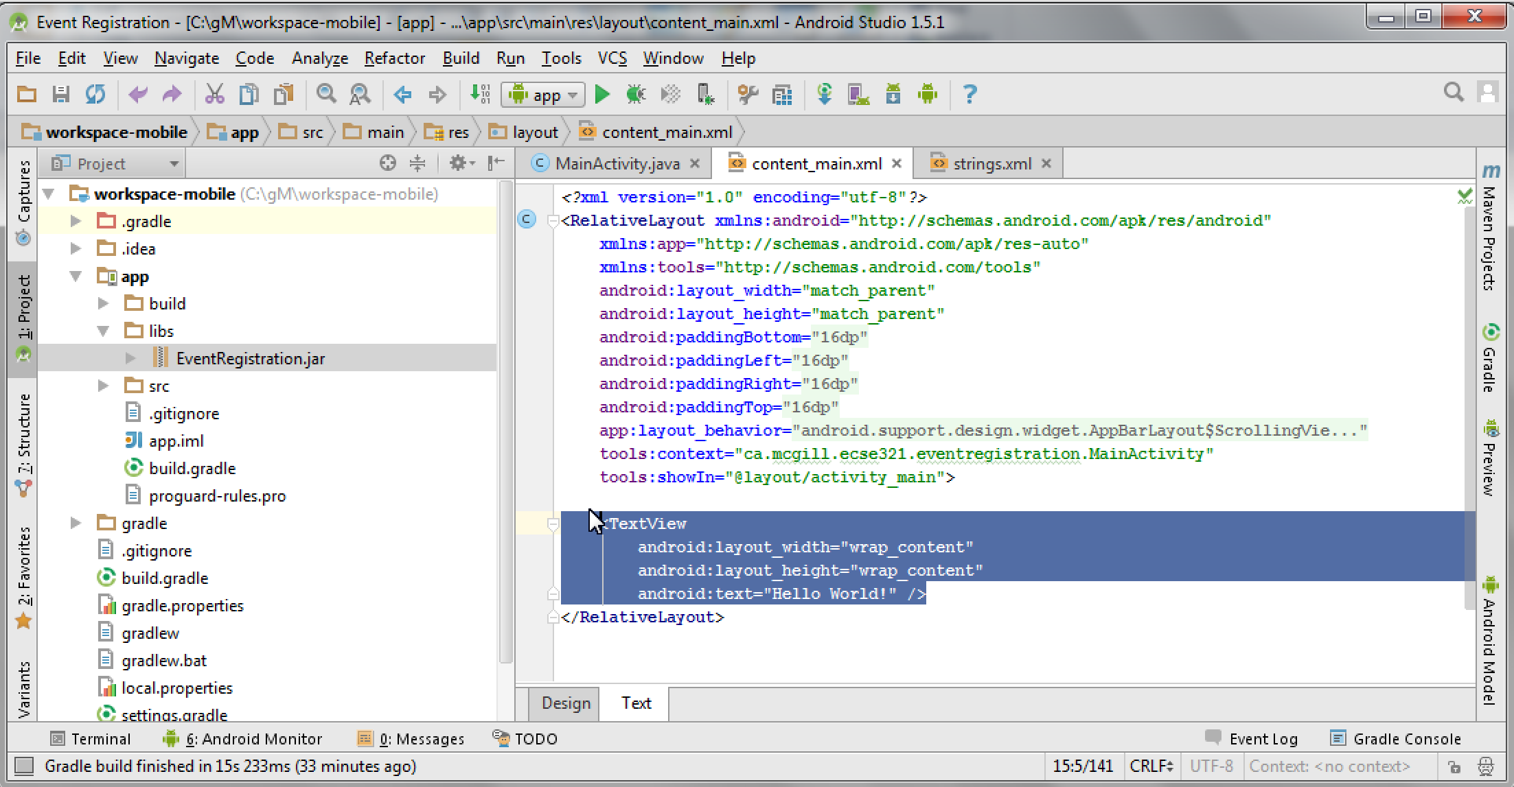
Task: Click the Save All floppy disk icon
Action: [x=61, y=94]
